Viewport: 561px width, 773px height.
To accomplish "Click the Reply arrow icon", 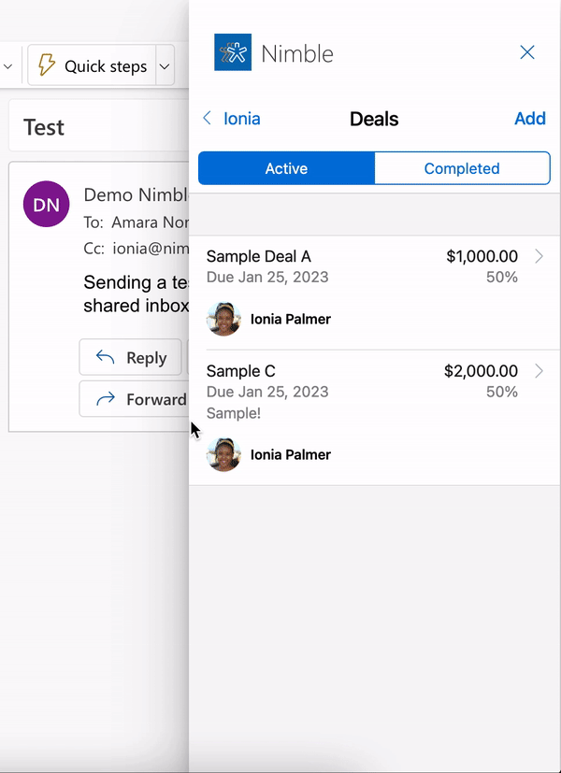I will point(107,357).
